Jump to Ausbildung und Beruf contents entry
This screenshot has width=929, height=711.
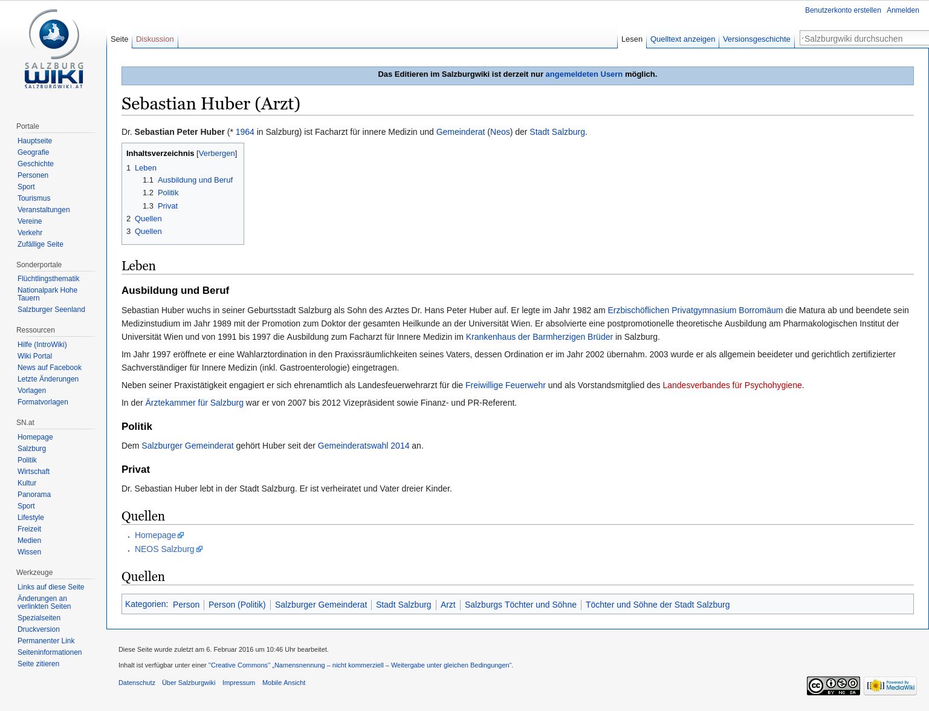(195, 180)
